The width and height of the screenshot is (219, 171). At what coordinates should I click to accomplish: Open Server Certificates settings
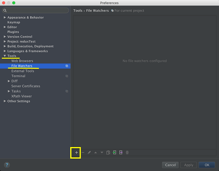coord(26,86)
